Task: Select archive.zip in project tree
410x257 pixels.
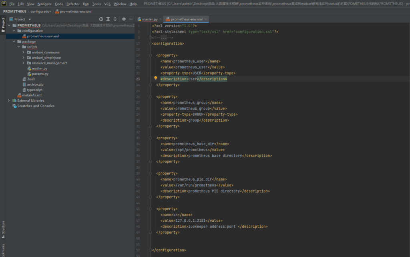Action: (x=35, y=84)
